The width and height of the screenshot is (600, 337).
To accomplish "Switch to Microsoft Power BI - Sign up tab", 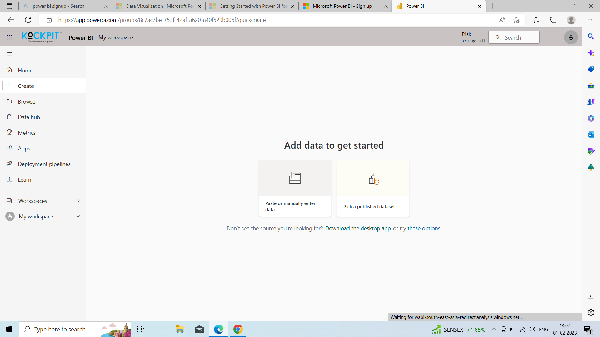I will (345, 6).
